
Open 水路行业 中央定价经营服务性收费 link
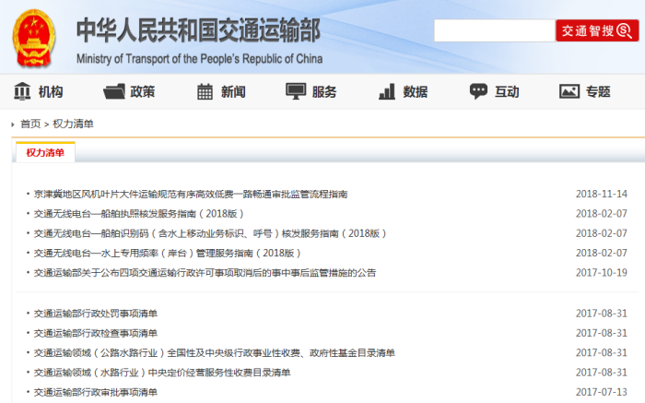(162, 373)
